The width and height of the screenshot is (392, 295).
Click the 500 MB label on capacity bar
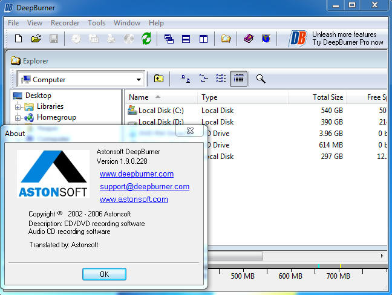243,276
